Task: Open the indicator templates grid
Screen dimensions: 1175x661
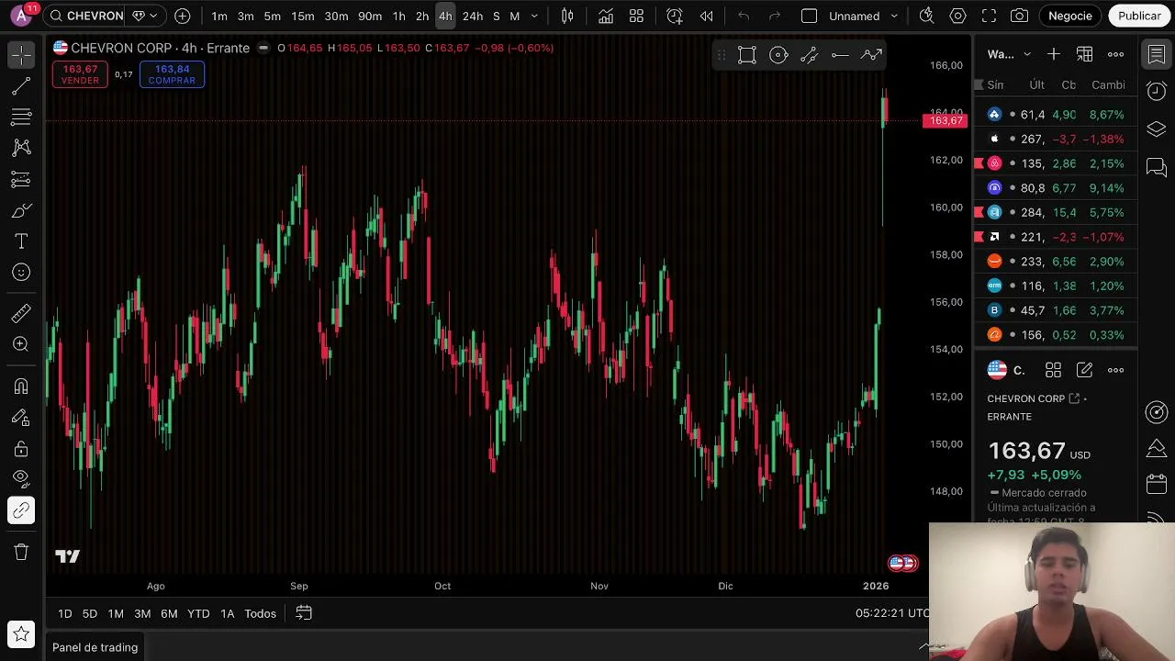Action: (x=636, y=16)
